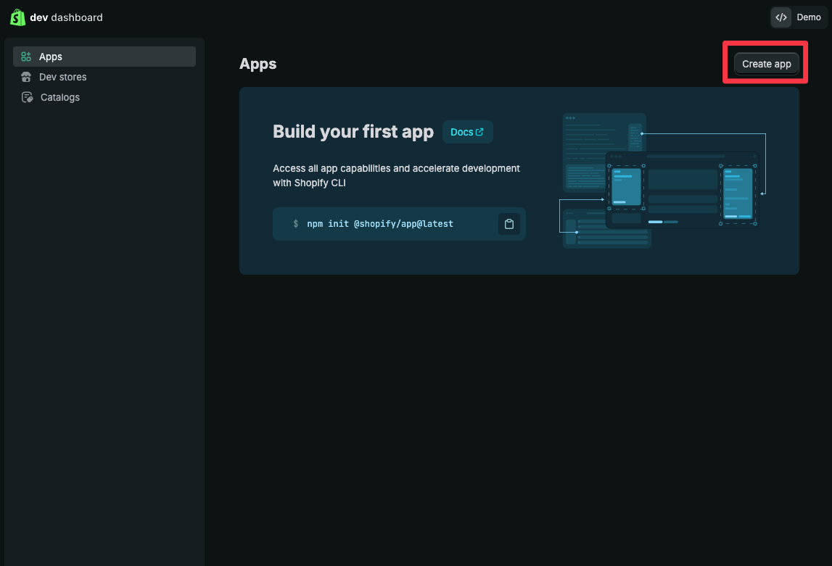Image resolution: width=832 pixels, height=566 pixels.
Task: Click the external link arrow on Docs
Action: 479,132
